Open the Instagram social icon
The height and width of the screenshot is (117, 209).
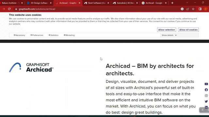click(x=206, y=96)
